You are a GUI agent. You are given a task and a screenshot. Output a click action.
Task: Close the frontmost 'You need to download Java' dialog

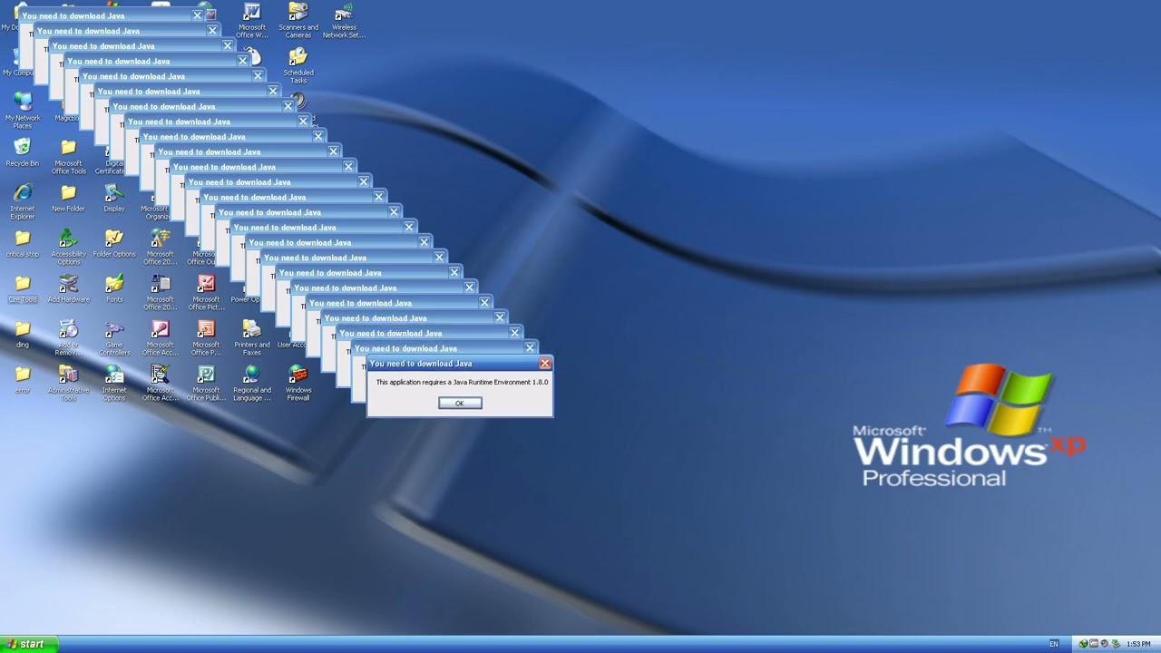[544, 364]
